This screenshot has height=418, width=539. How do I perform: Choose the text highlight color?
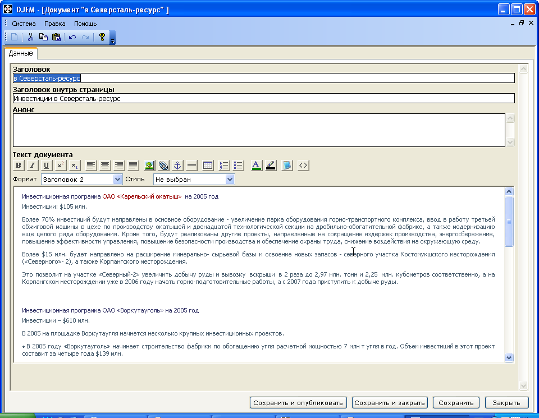pyautogui.click(x=271, y=166)
